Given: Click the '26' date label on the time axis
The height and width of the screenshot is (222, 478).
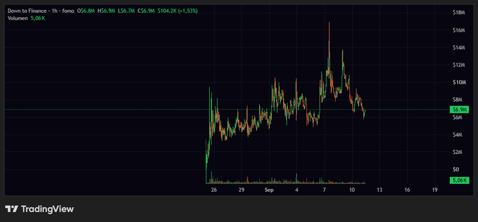Looking at the screenshot, I should pos(214,190).
